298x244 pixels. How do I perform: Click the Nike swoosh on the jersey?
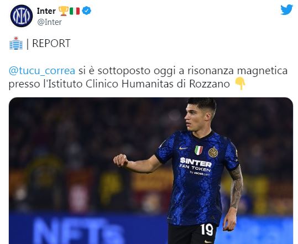click(184, 148)
